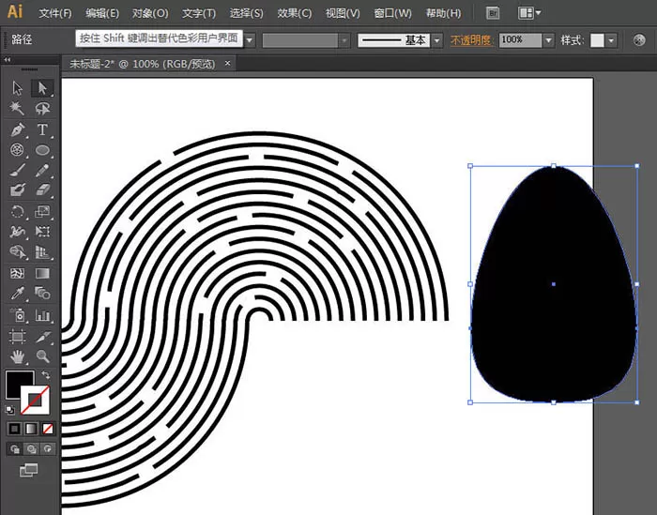The height and width of the screenshot is (515, 657).
Task: Change the screen mode icon
Action: point(28,470)
